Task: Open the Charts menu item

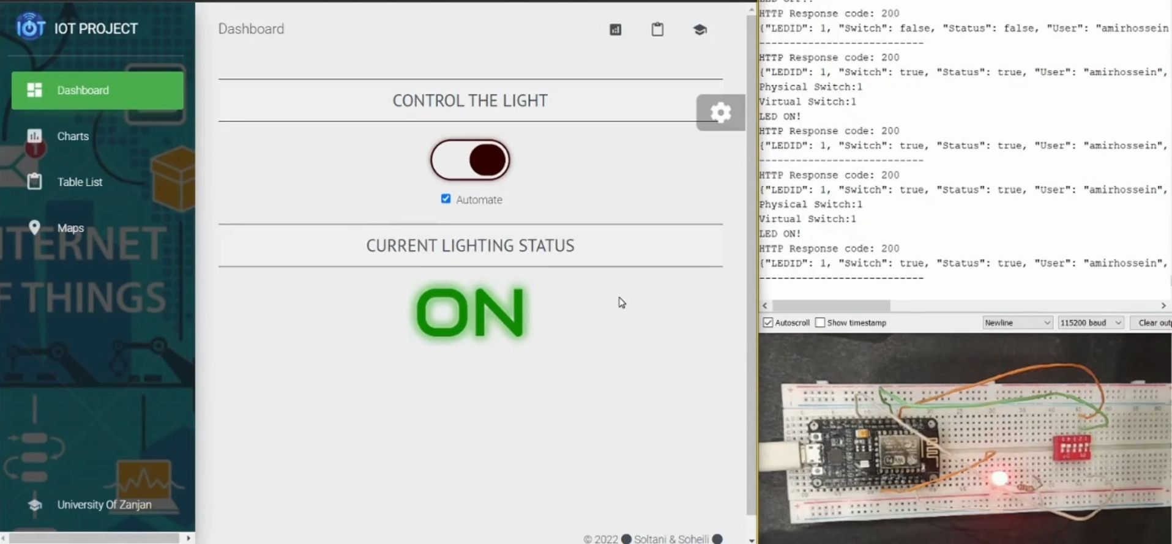Action: [x=73, y=136]
